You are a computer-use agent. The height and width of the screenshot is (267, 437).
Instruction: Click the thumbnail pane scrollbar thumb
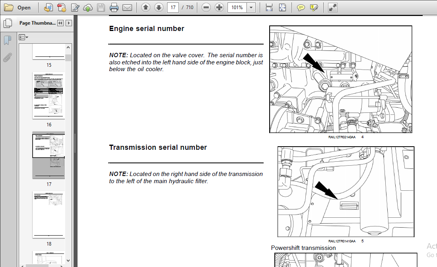pos(68,58)
